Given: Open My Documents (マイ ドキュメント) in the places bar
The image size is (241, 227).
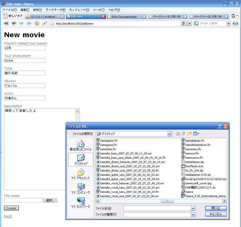Looking at the screenshot, I should pyautogui.click(x=81, y=174).
